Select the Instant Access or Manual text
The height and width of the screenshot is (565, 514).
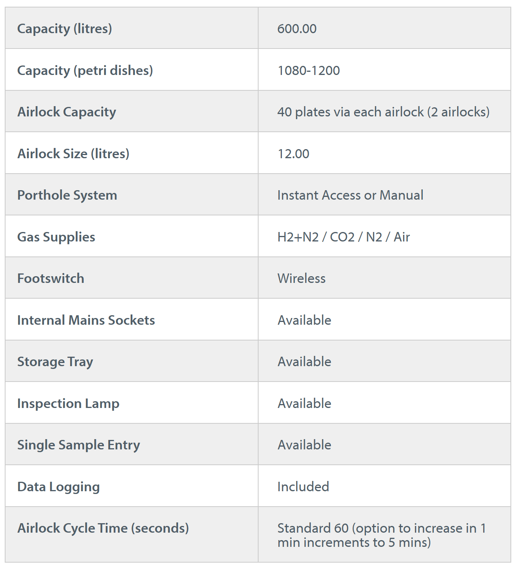point(350,195)
